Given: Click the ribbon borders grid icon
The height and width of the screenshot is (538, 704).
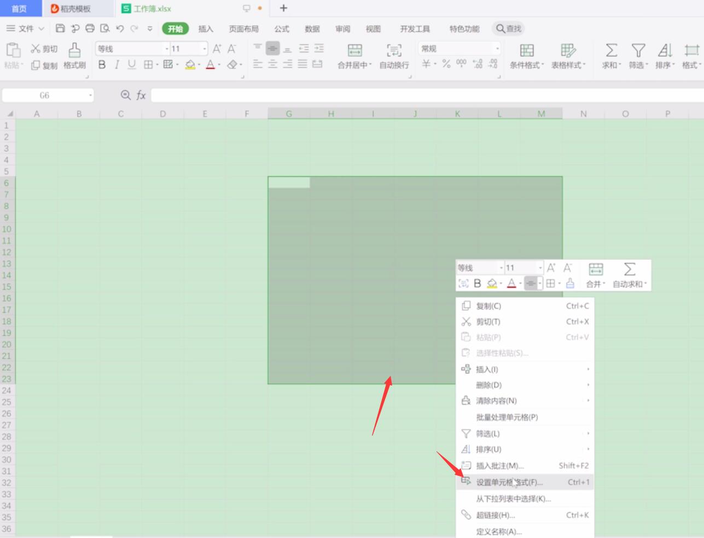Looking at the screenshot, I should pos(148,64).
